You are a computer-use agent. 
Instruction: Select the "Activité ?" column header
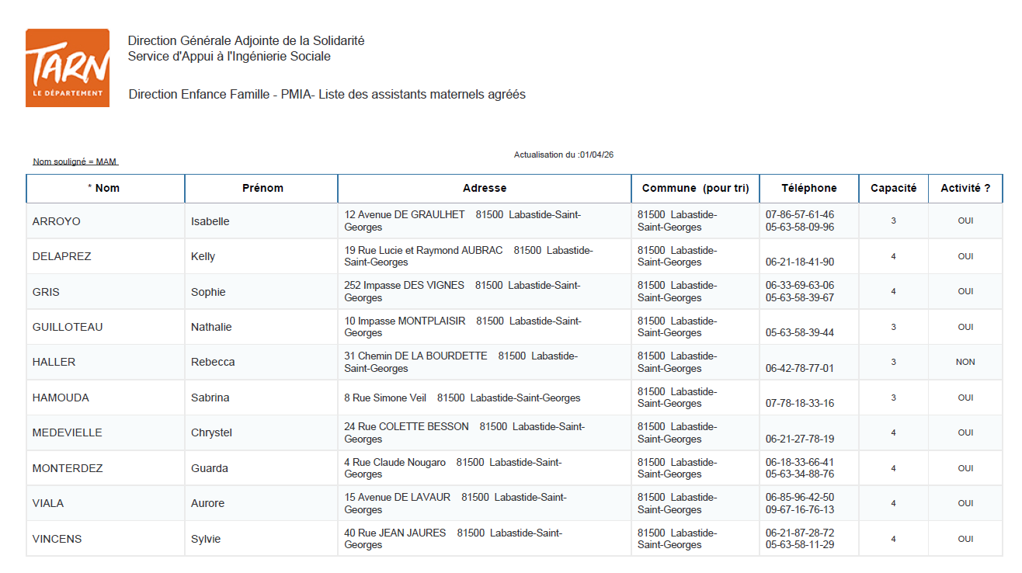click(x=965, y=188)
